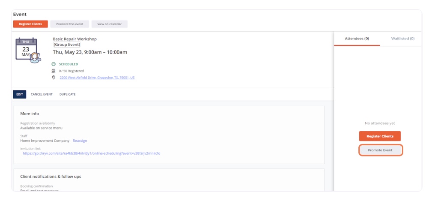This screenshot has height=198, width=429.
Task: Click the location pin icon
Action: click(x=54, y=78)
